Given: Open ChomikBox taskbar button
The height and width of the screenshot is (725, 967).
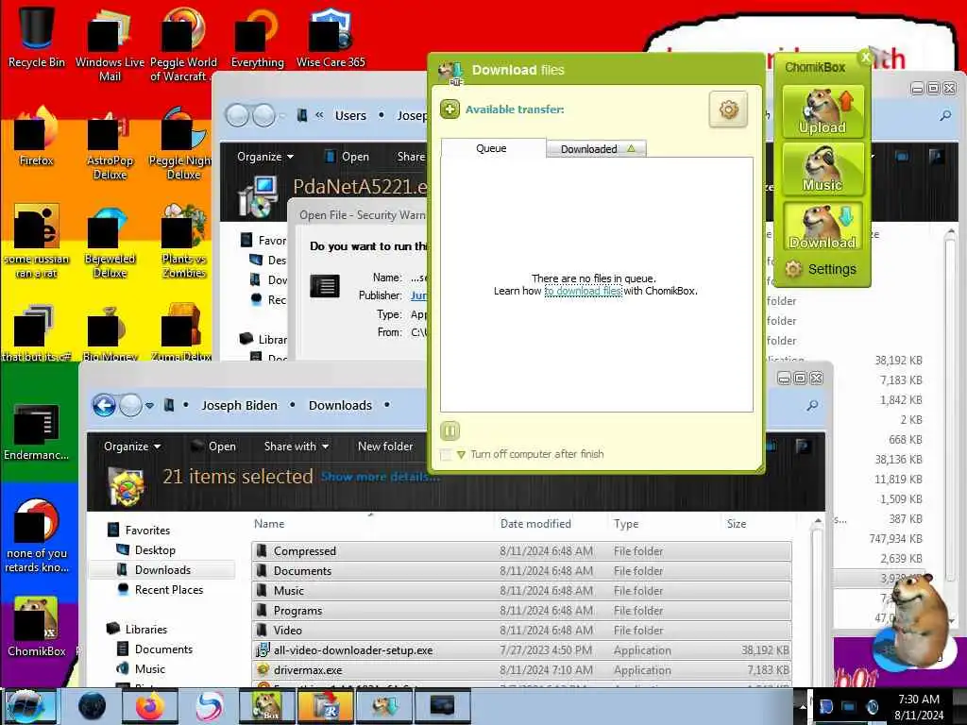Looking at the screenshot, I should click(266, 706).
